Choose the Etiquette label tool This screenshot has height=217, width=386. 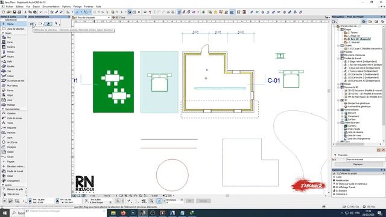13,128
